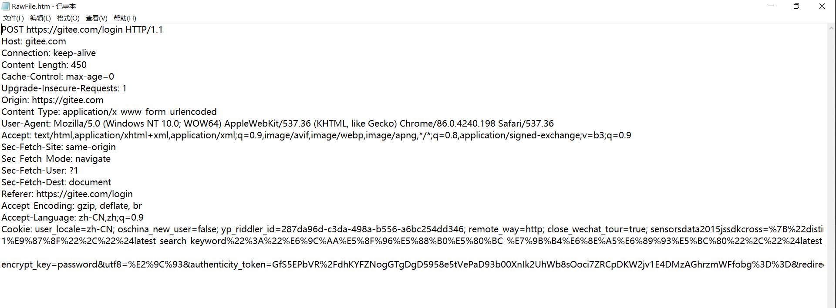The height and width of the screenshot is (308, 836).
Task: Click on the Content-Length: 450 line
Action: pyautogui.click(x=44, y=65)
